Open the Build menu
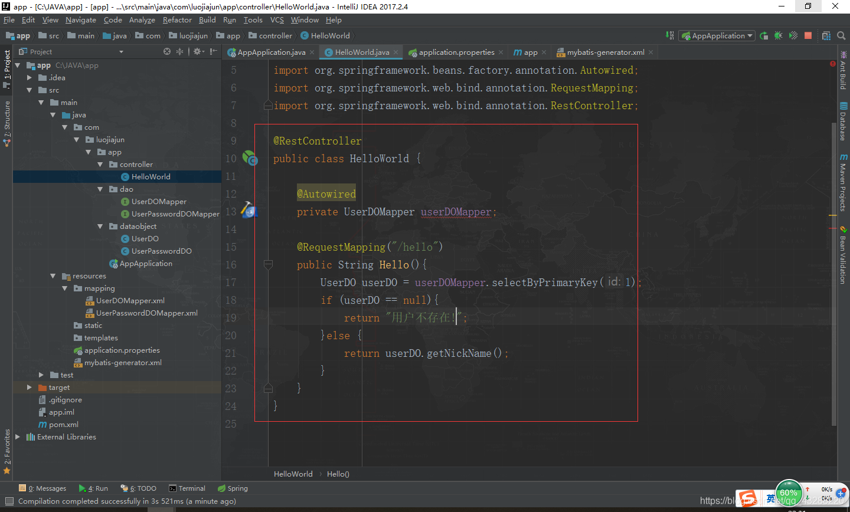This screenshot has height=512, width=850. pyautogui.click(x=207, y=20)
